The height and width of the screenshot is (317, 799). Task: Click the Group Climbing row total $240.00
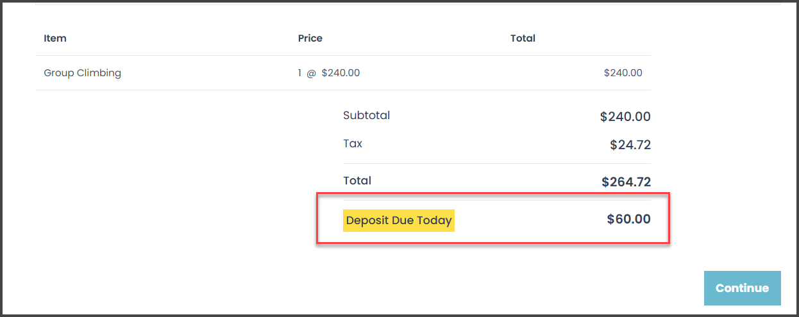[x=623, y=73]
